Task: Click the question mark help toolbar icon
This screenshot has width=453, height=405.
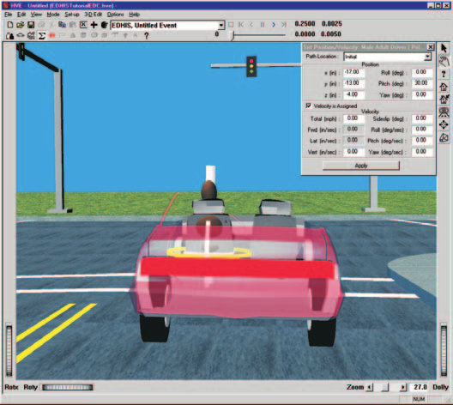Action: point(147,35)
